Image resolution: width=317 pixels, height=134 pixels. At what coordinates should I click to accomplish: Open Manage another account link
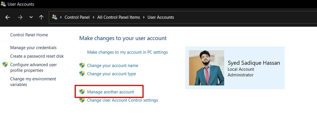pos(110,92)
